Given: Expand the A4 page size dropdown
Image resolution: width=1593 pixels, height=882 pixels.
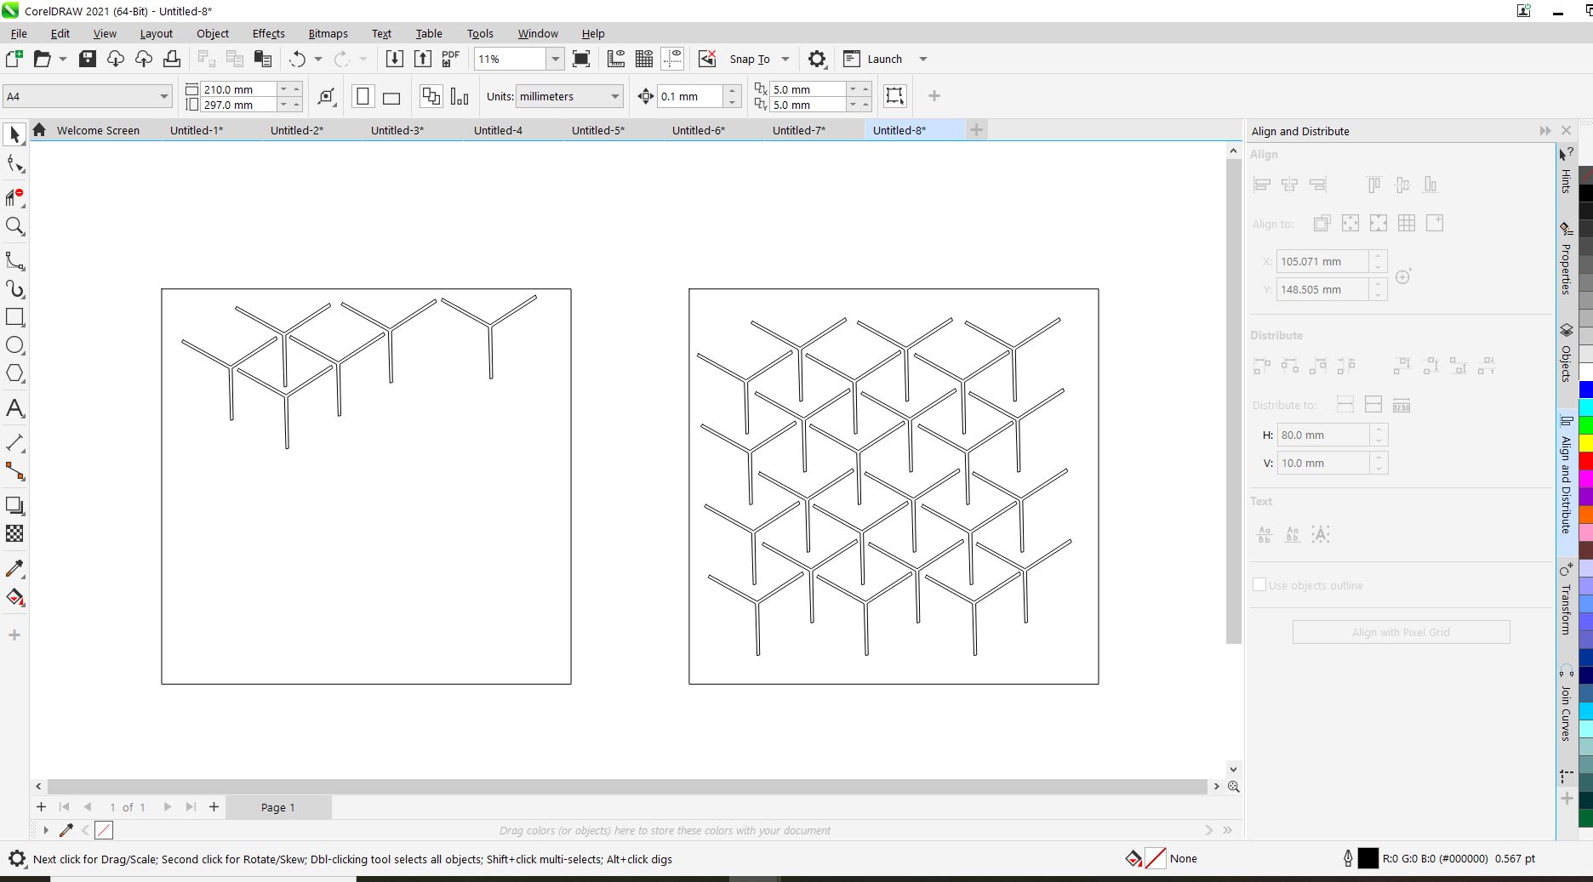Looking at the screenshot, I should (x=163, y=97).
